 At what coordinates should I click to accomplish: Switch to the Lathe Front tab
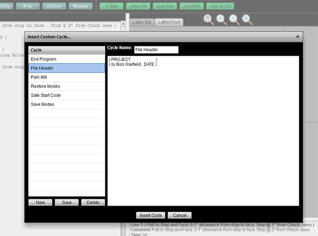click(x=169, y=23)
